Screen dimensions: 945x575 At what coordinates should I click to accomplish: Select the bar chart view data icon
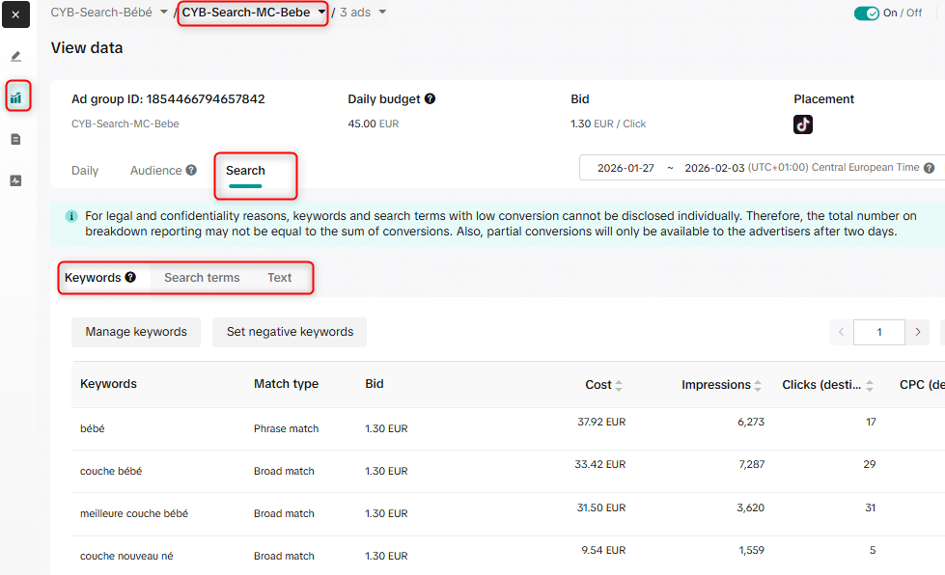[x=15, y=97]
